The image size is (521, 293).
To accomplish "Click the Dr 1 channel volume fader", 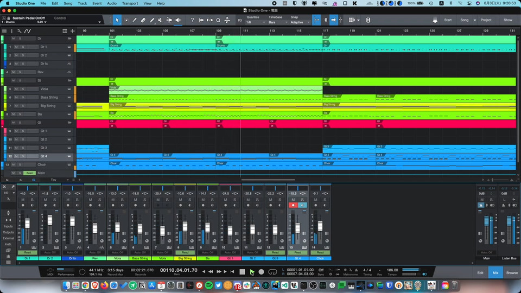I will click(27, 223).
